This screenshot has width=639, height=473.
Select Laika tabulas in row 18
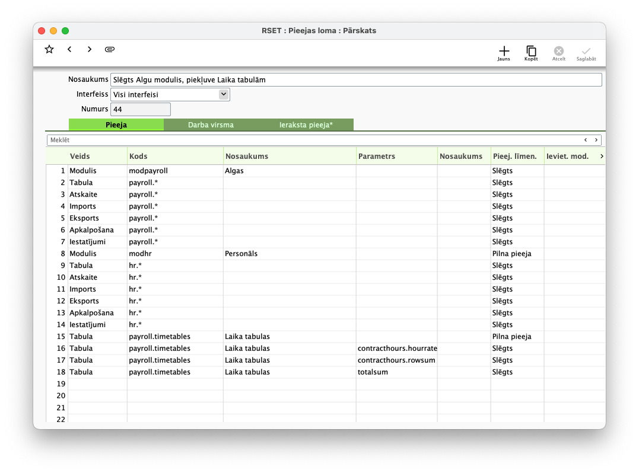[290, 372]
